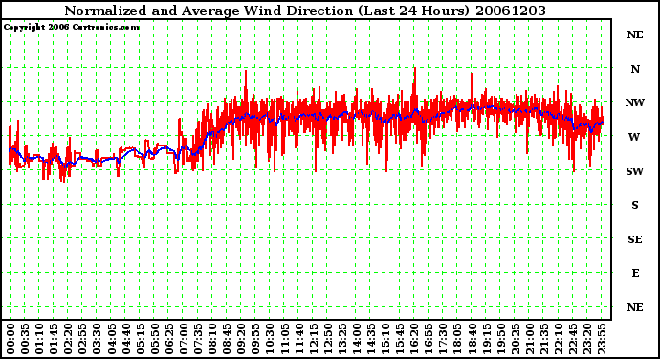Click the '11:40' time axis label

point(298,339)
